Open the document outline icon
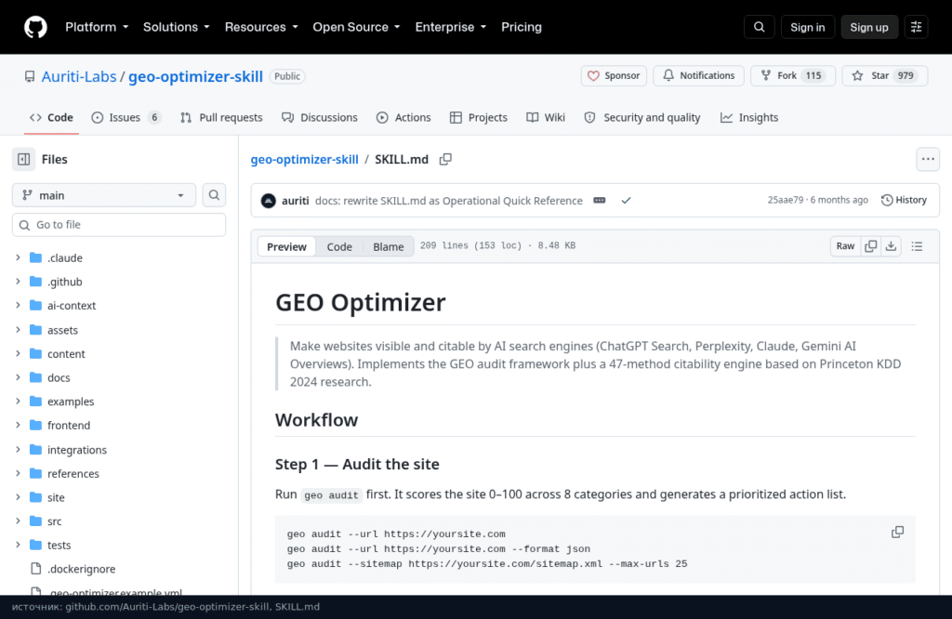952x619 pixels. coord(917,245)
